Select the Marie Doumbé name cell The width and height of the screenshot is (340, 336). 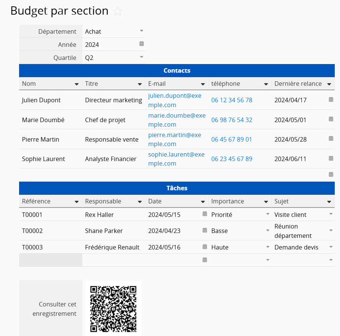click(x=50, y=119)
